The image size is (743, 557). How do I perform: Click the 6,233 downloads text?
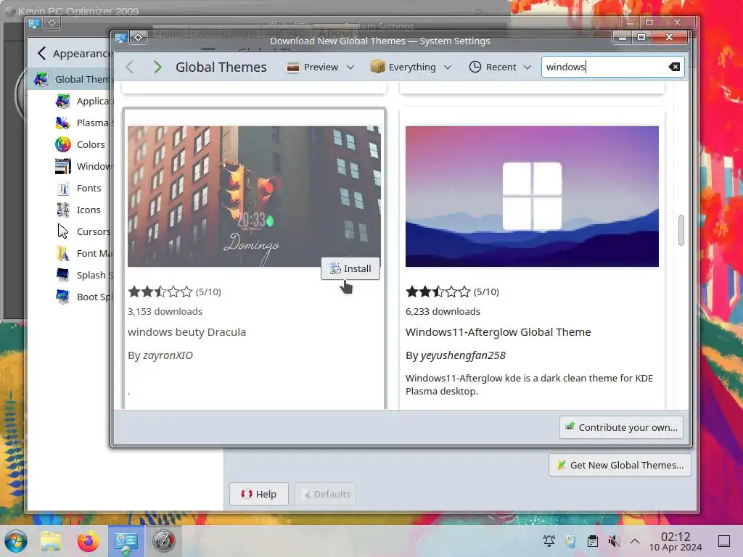pyautogui.click(x=443, y=311)
